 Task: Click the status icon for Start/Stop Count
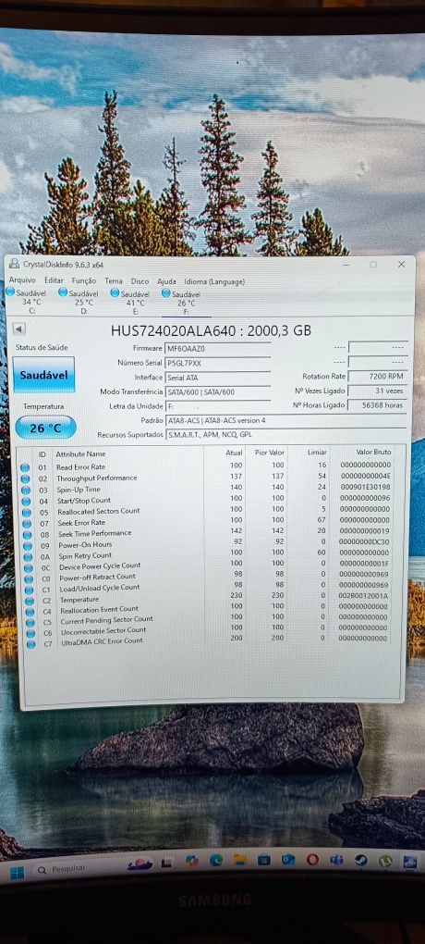point(26,501)
